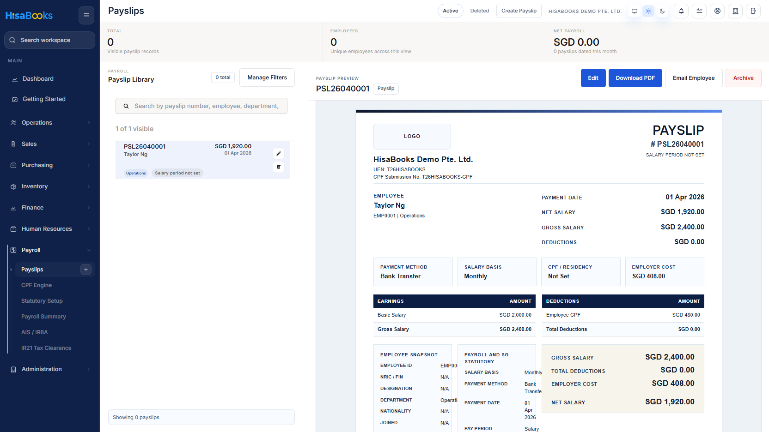Click magnifier icon in payslip search
The width and height of the screenshot is (769, 432).
point(126,106)
